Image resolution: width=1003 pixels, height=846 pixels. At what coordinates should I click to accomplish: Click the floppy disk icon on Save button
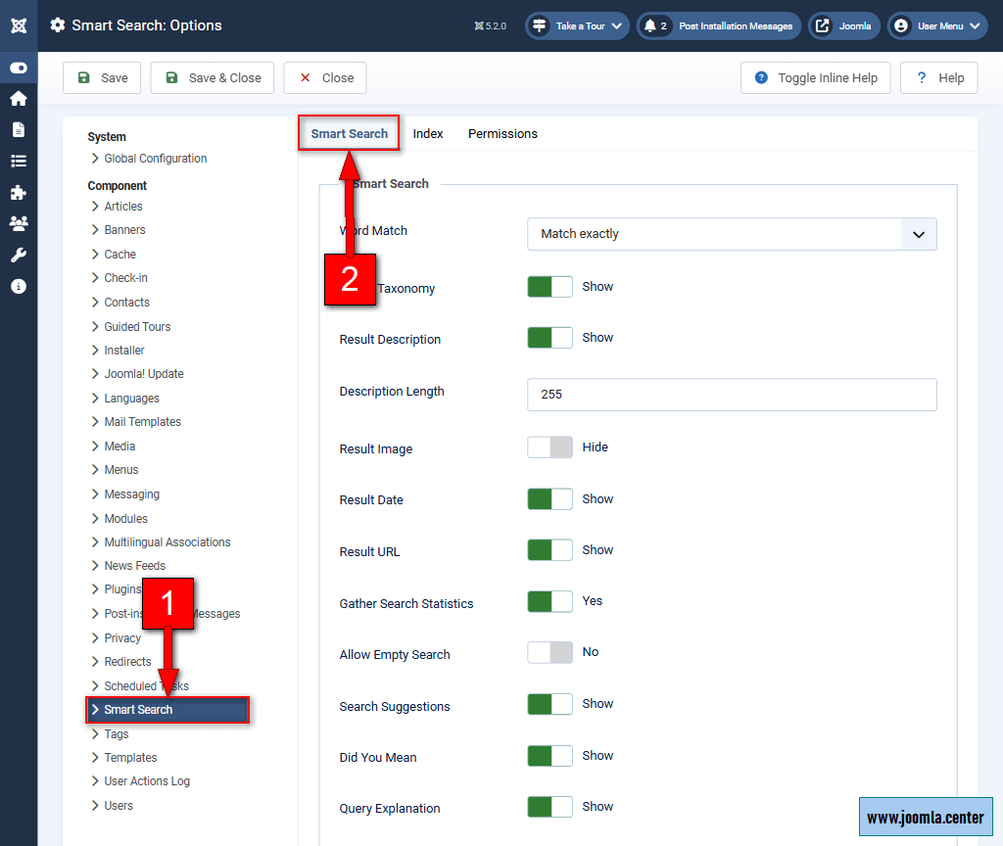(84, 77)
